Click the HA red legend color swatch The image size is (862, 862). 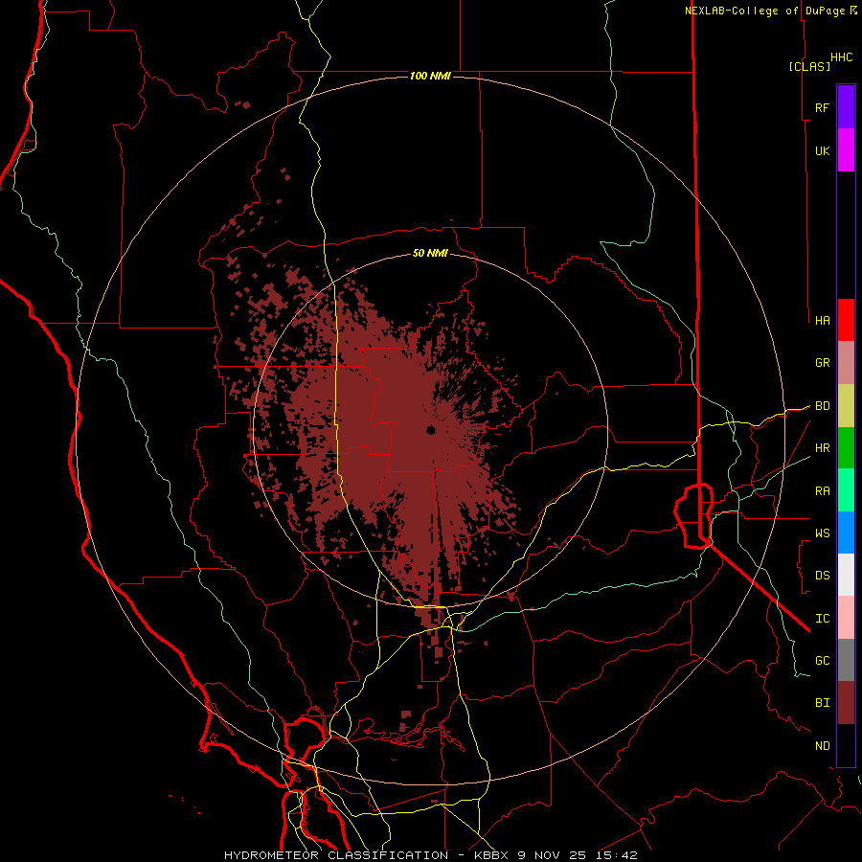[x=846, y=320]
